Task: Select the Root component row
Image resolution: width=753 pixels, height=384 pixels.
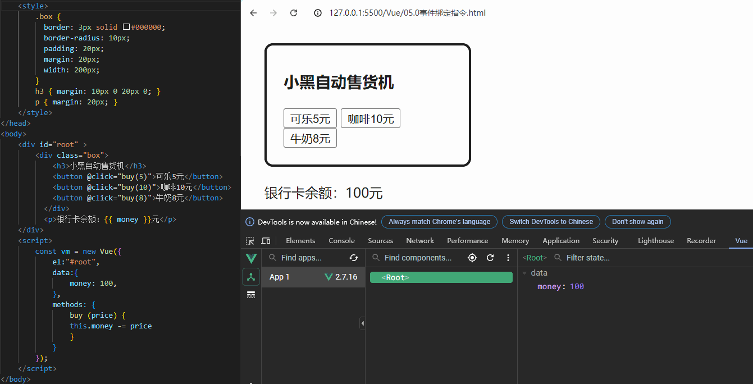Action: tap(441, 277)
